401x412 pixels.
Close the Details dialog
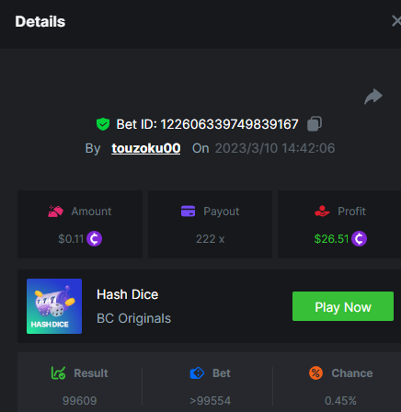396,21
